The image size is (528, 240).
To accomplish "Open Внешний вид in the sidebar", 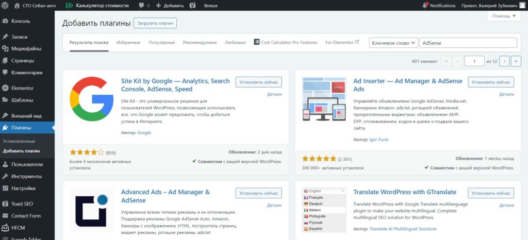I will 27,116.
